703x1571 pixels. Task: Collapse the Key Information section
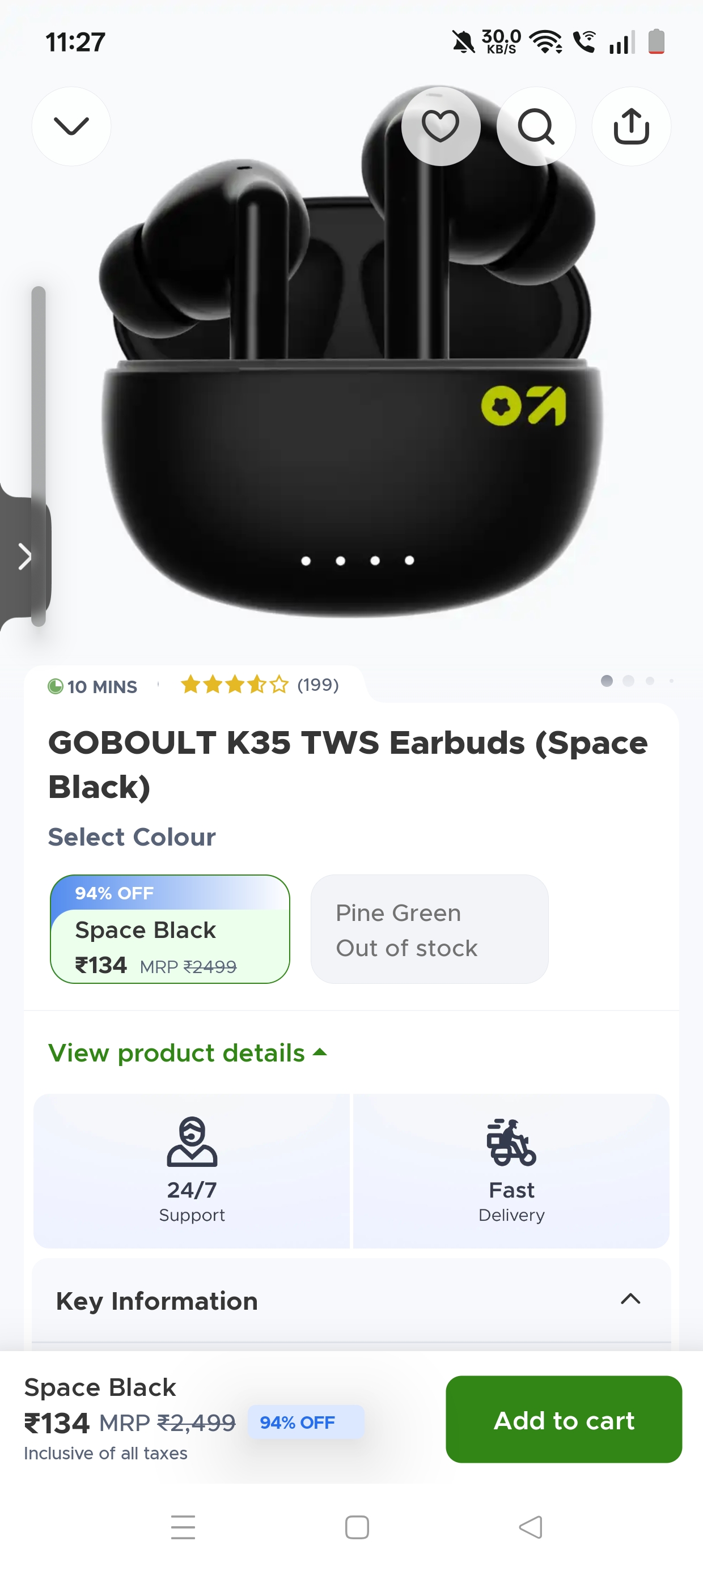(630, 1299)
